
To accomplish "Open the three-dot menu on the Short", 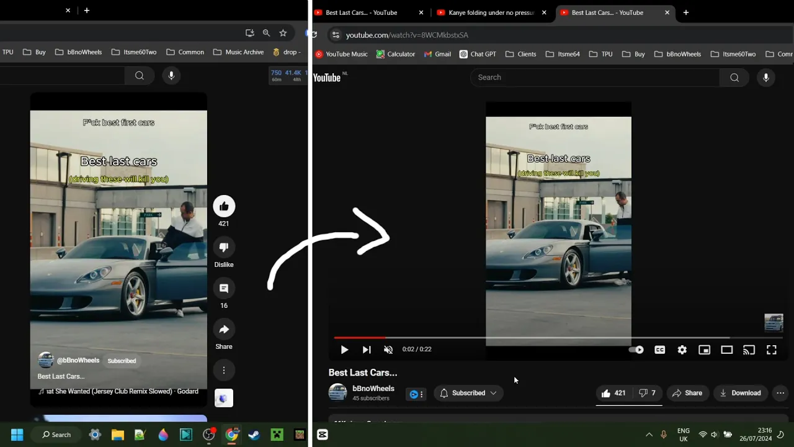I will click(224, 370).
